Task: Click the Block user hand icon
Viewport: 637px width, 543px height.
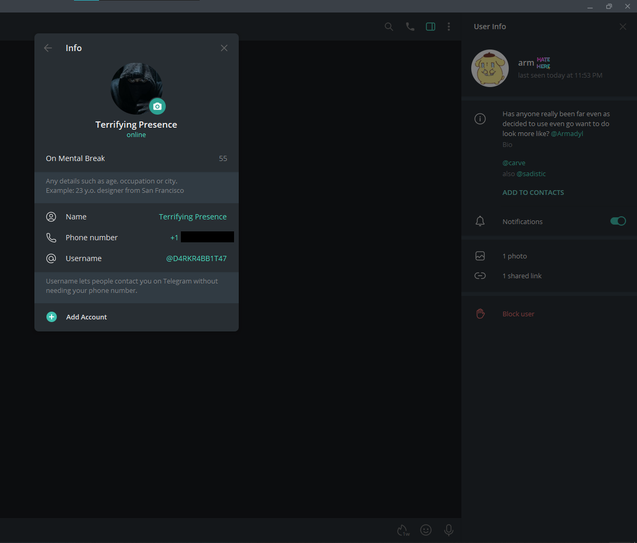Action: coord(480,314)
